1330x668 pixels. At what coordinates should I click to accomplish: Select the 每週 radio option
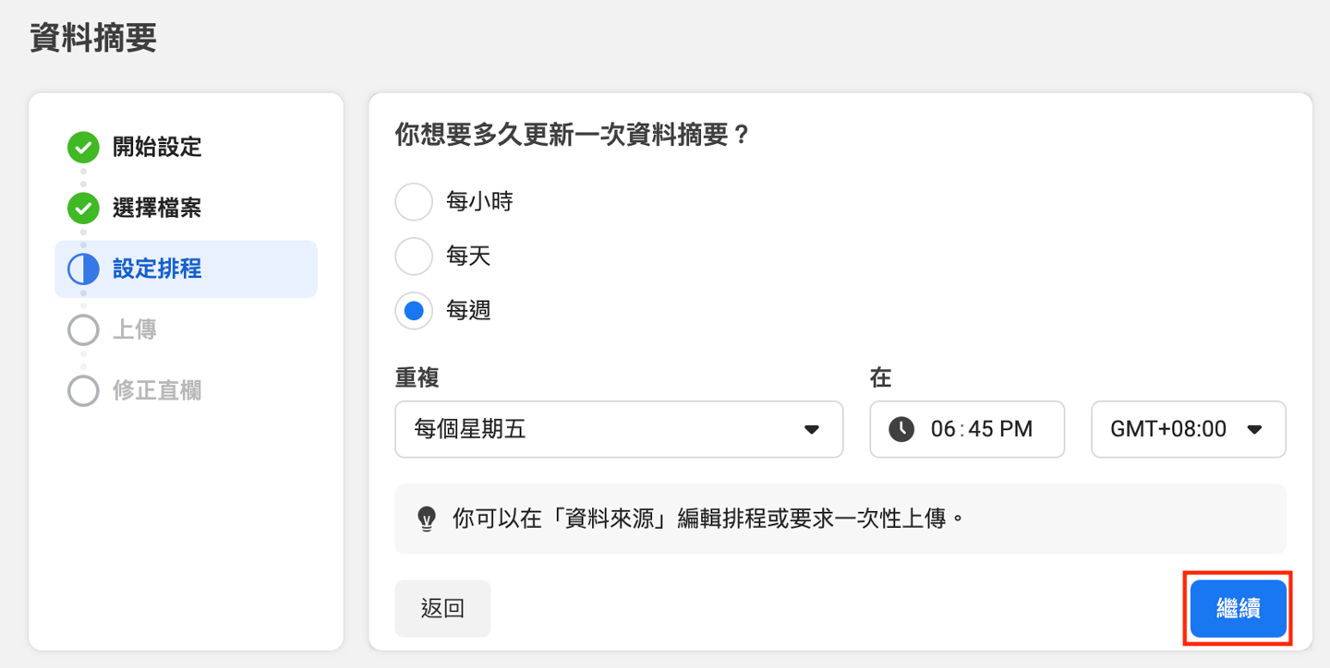(414, 311)
